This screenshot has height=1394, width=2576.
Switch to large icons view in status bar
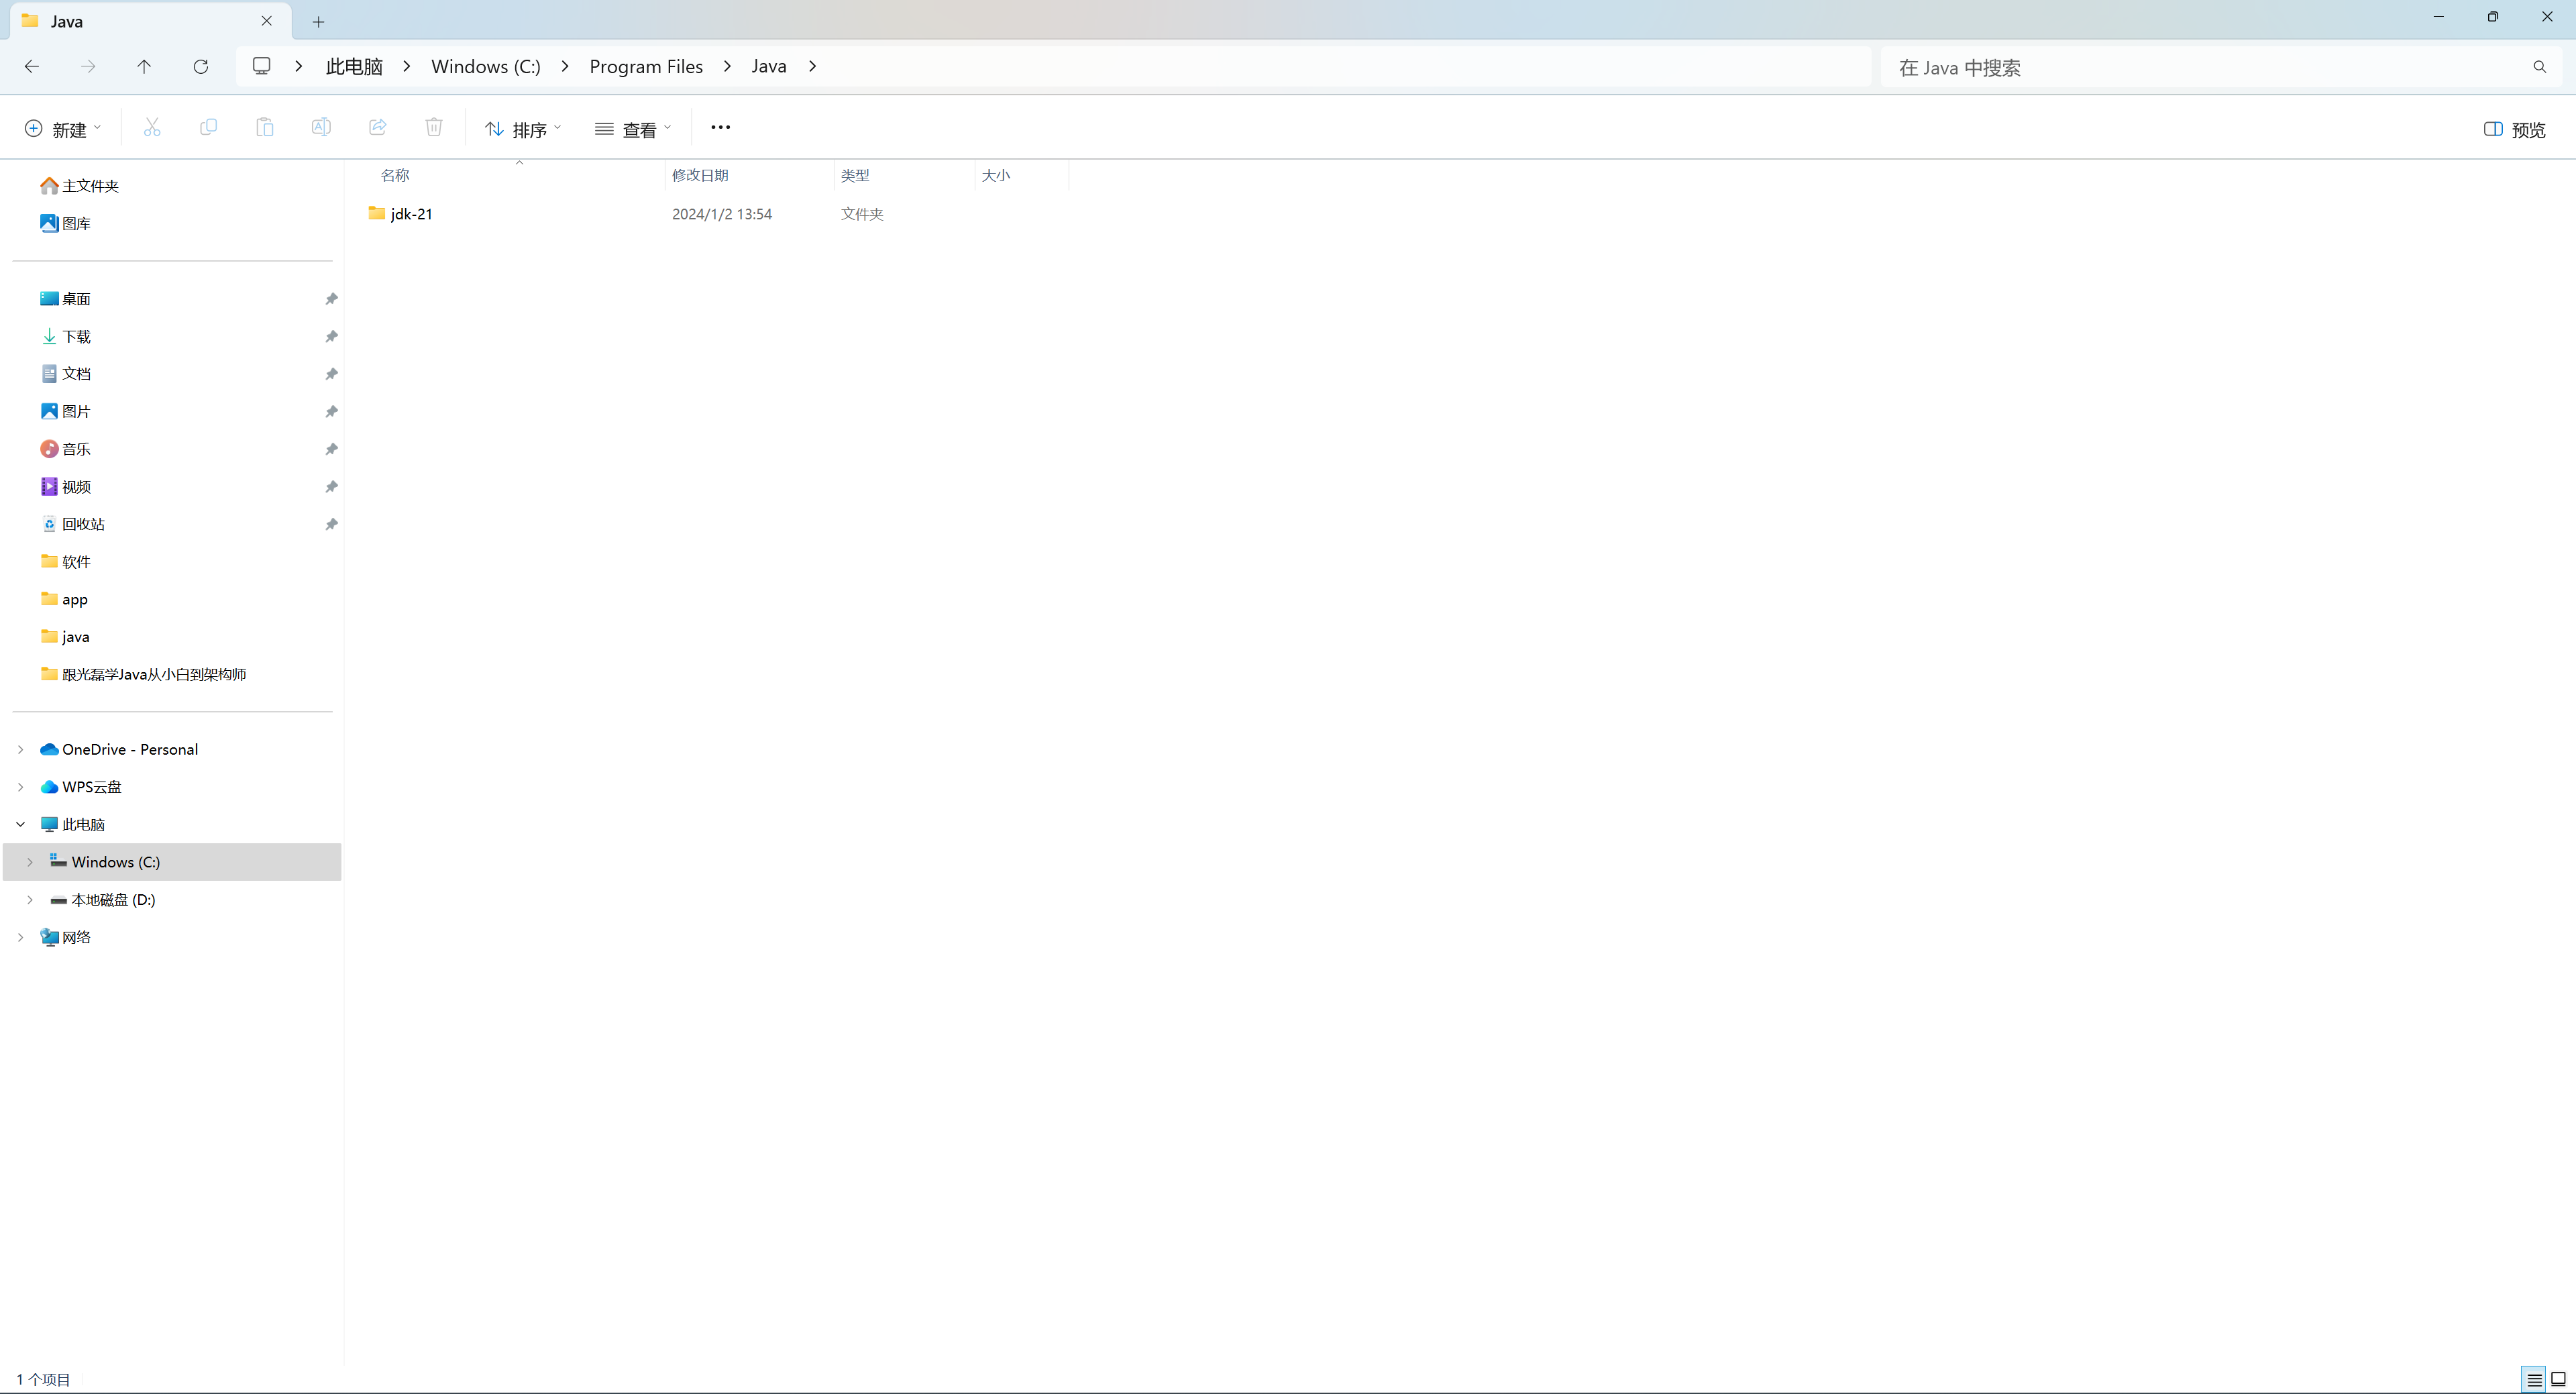click(x=2559, y=1379)
